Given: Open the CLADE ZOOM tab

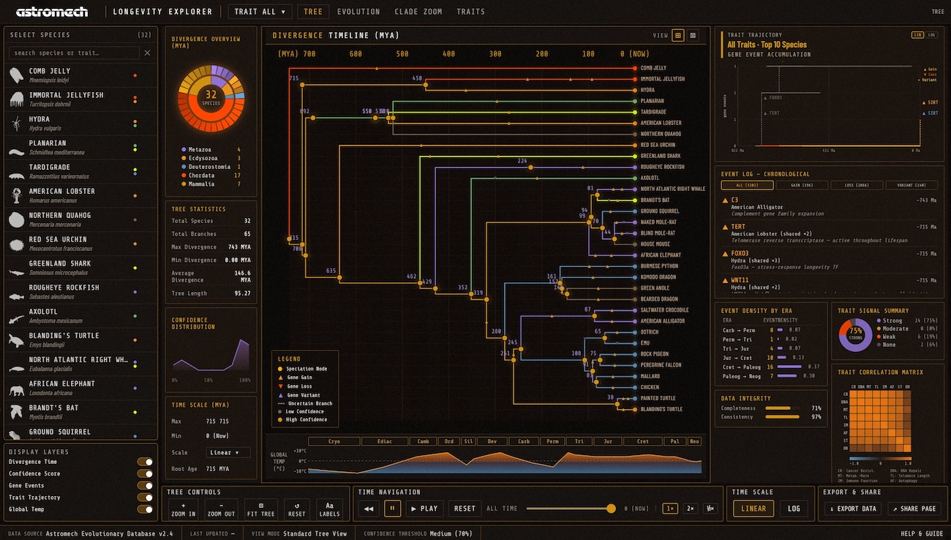Looking at the screenshot, I should point(418,12).
